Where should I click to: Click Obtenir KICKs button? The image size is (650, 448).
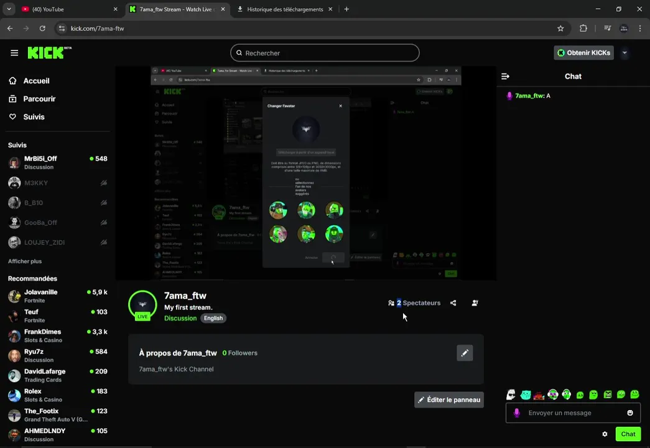point(583,53)
